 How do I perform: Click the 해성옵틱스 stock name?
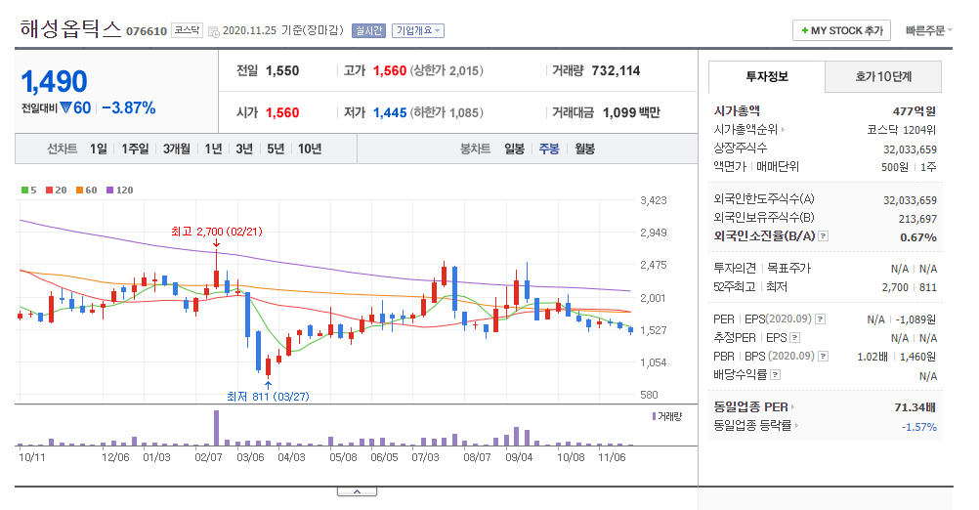[x=70, y=28]
